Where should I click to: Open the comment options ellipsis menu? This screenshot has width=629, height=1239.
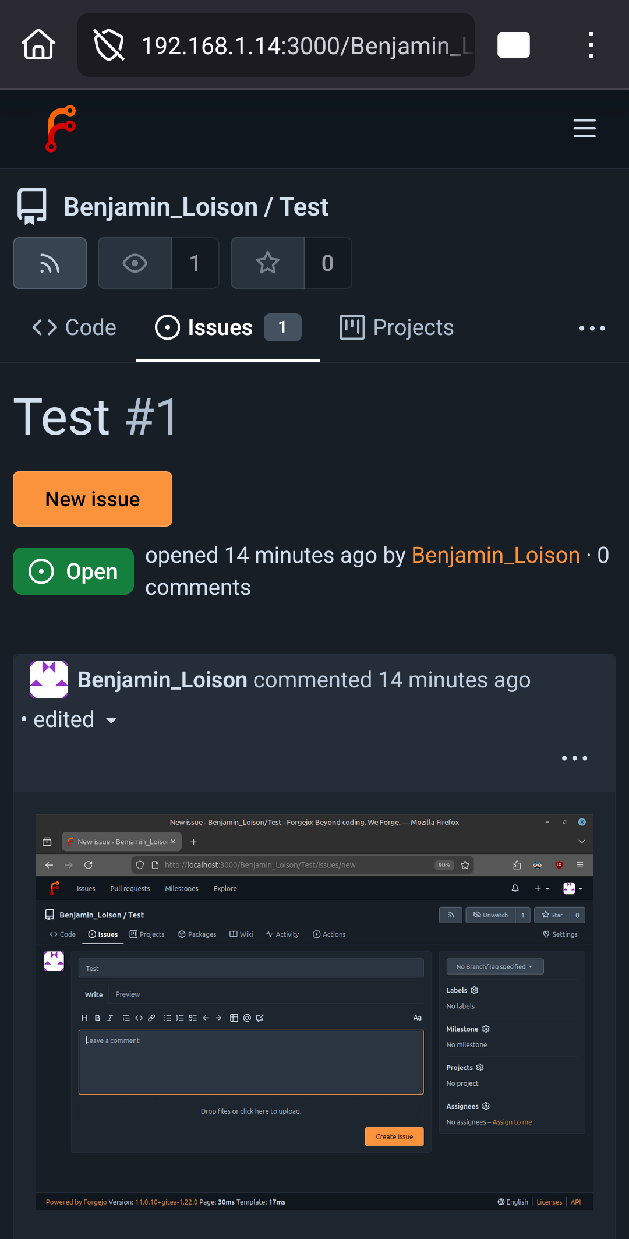pyautogui.click(x=574, y=758)
